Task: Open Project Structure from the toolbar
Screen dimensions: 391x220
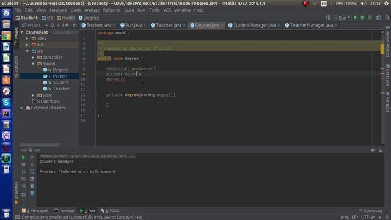Action: coord(379,18)
